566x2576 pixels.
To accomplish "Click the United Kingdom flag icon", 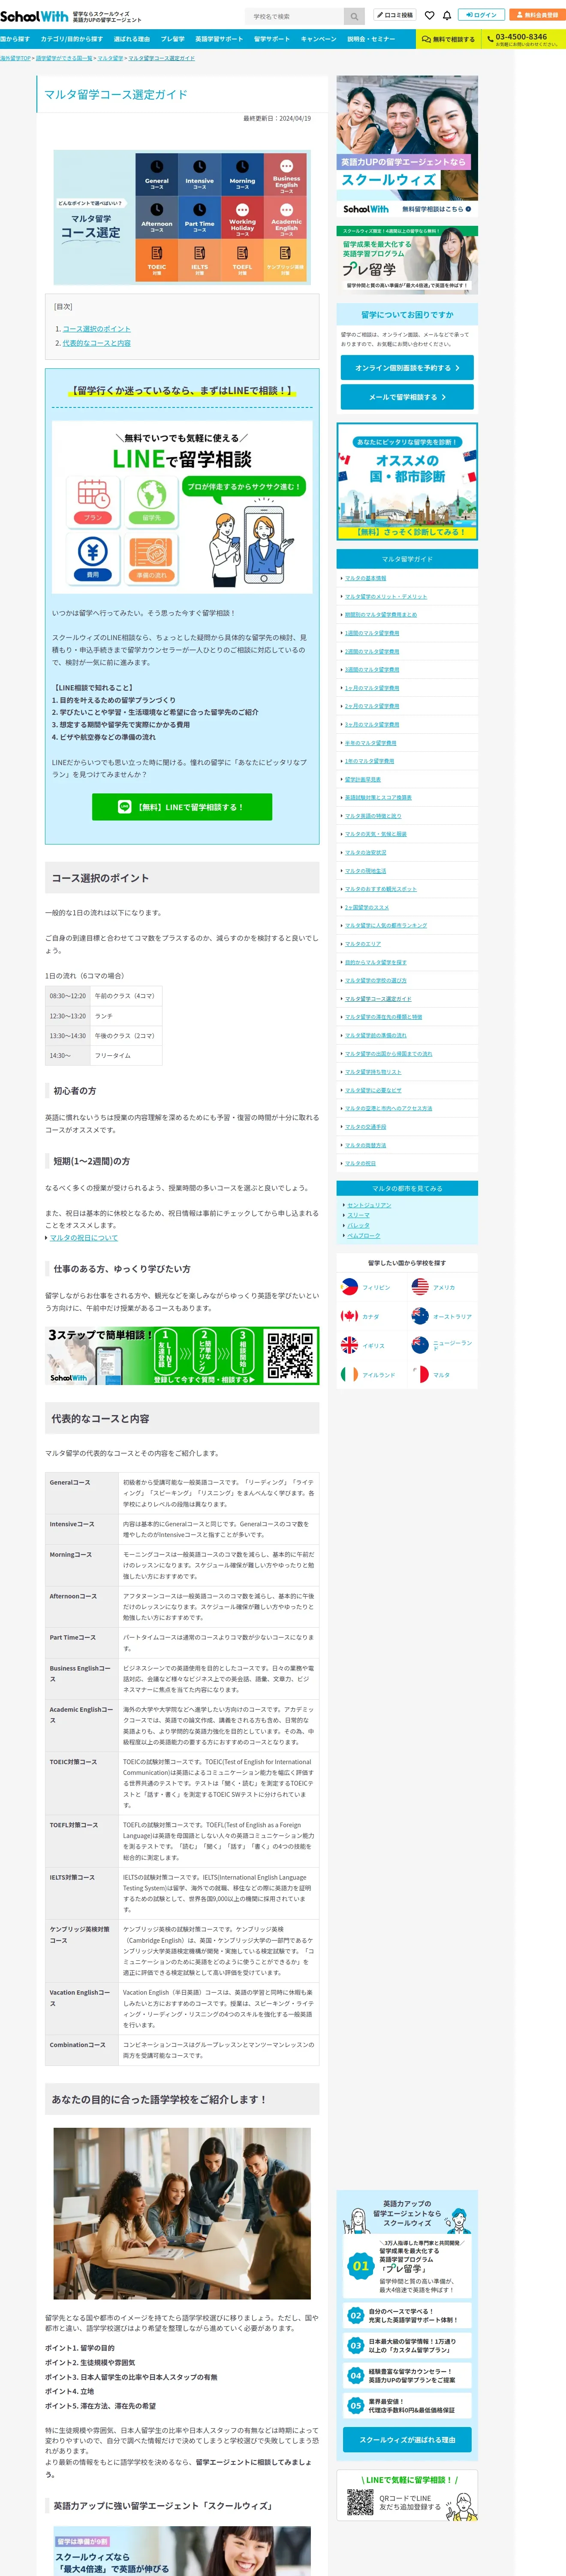I will pos(349,1345).
